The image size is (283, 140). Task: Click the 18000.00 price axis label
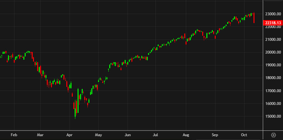click(272, 78)
